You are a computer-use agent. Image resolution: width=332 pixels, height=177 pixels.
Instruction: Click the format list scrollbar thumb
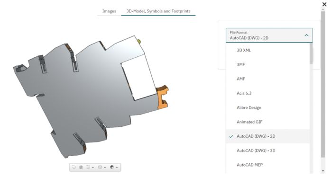[x=311, y=53]
